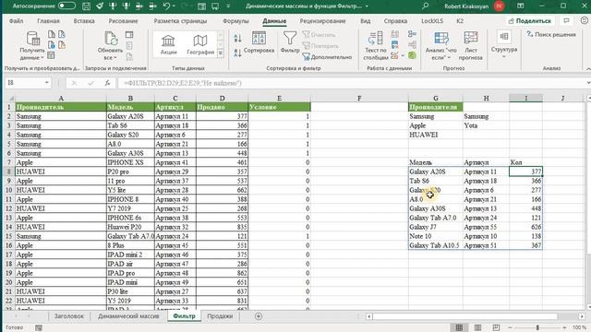
Task: Open the Сортировка dialog
Action: click(259, 42)
